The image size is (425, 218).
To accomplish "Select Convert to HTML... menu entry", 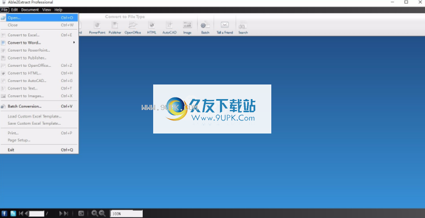I will coord(39,73).
